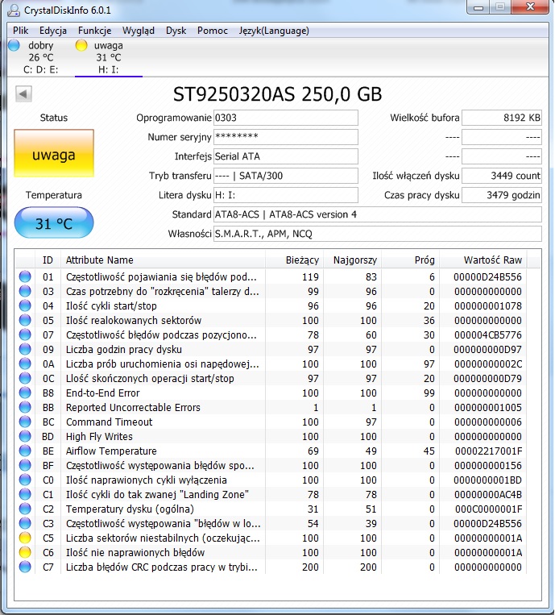
Task: Click blue status dot for Airflow Temperature
Action: 25,451
